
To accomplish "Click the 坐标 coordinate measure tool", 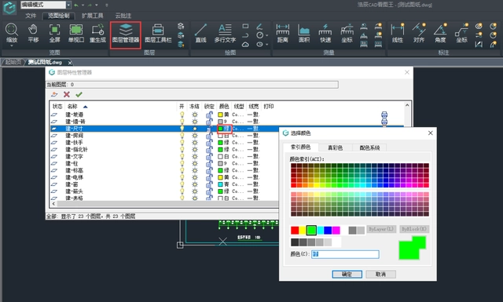I will (347, 33).
